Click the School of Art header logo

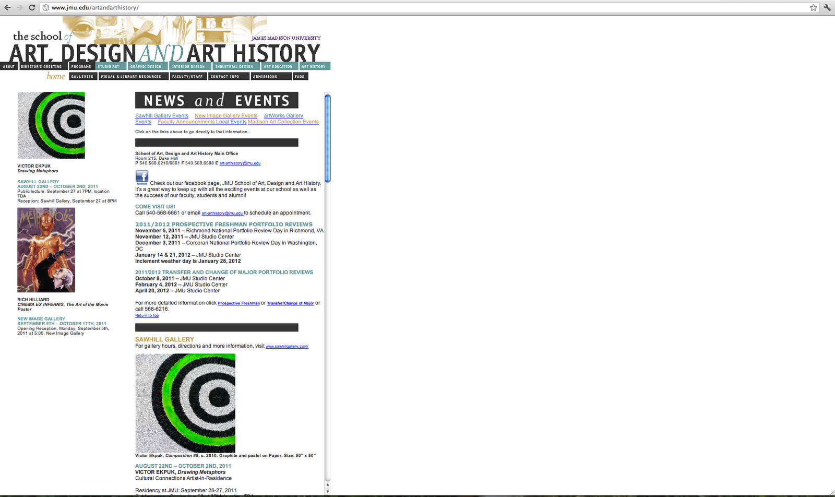(x=165, y=47)
